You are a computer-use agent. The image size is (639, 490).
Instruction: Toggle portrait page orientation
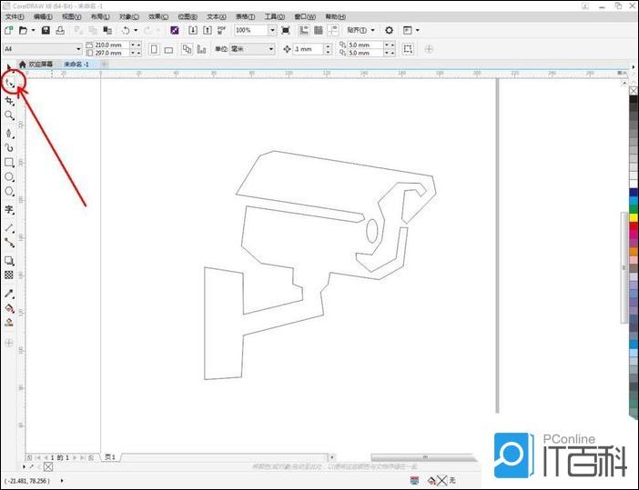[153, 49]
